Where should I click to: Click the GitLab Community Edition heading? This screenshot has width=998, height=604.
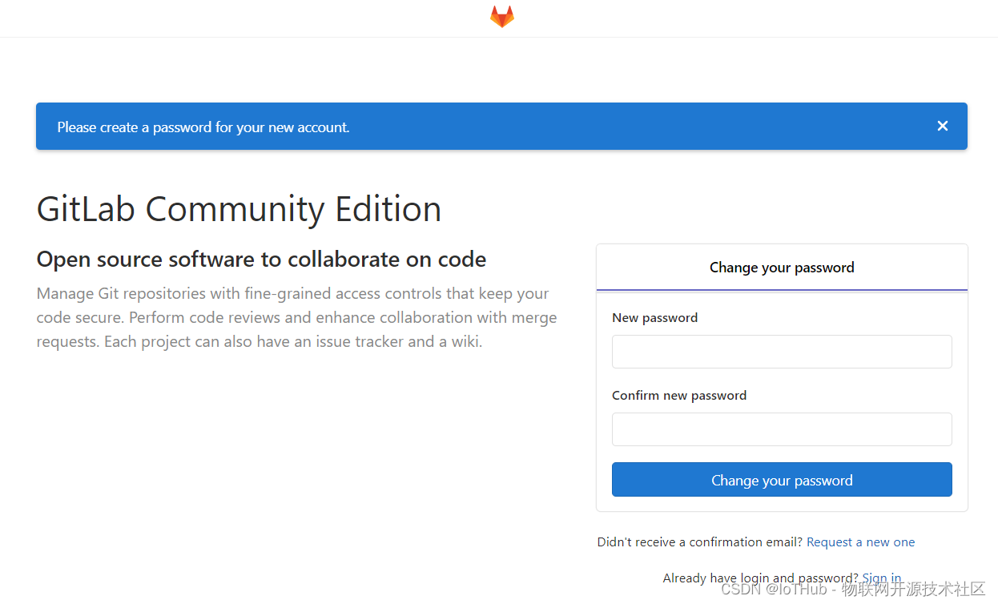(239, 209)
